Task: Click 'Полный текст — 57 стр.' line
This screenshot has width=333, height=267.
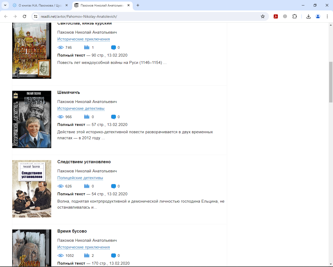Action: pos(92,125)
